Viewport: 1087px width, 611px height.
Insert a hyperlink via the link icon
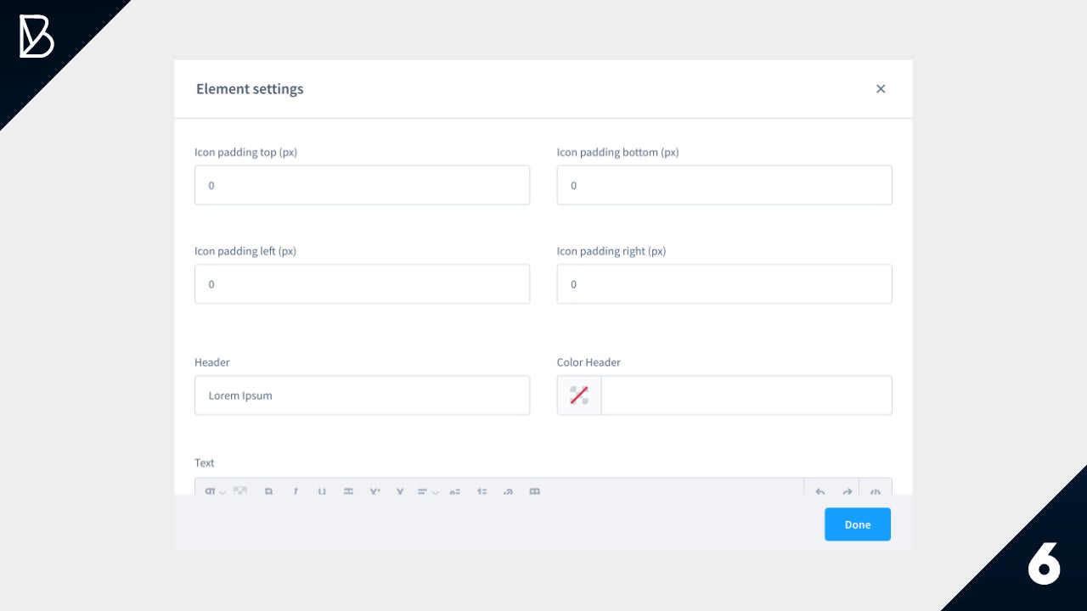click(x=508, y=490)
